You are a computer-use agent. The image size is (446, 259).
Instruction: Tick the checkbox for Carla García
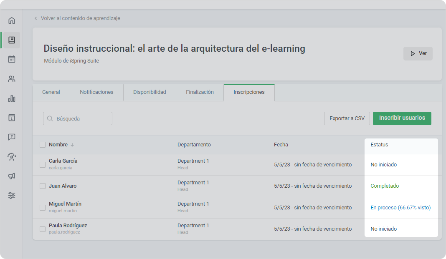[x=43, y=165]
